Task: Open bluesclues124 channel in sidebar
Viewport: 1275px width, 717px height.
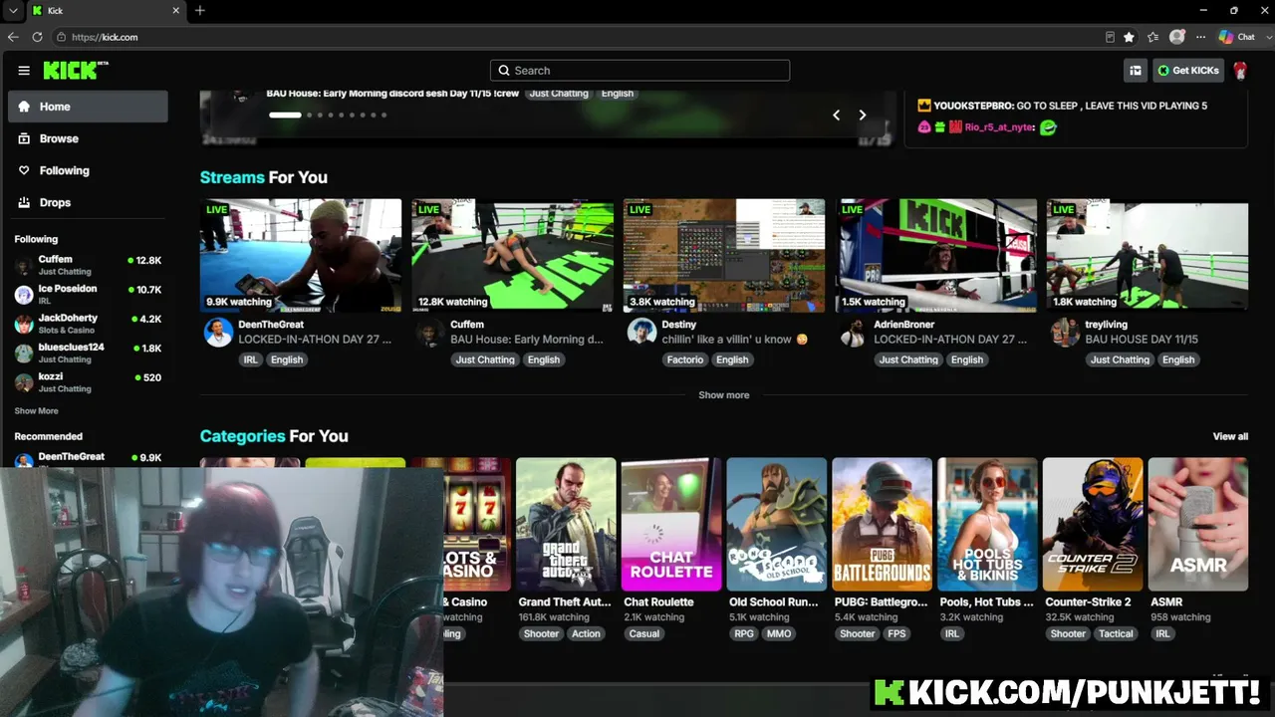Action: coord(88,353)
